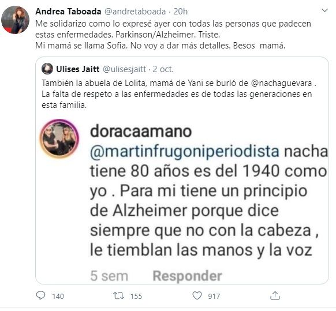Retweet using the retweet arrows icon
Viewport: 336px width, 311px height.
click(x=118, y=296)
